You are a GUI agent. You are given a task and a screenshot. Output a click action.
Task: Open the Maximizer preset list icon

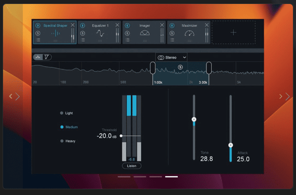[x=172, y=40]
